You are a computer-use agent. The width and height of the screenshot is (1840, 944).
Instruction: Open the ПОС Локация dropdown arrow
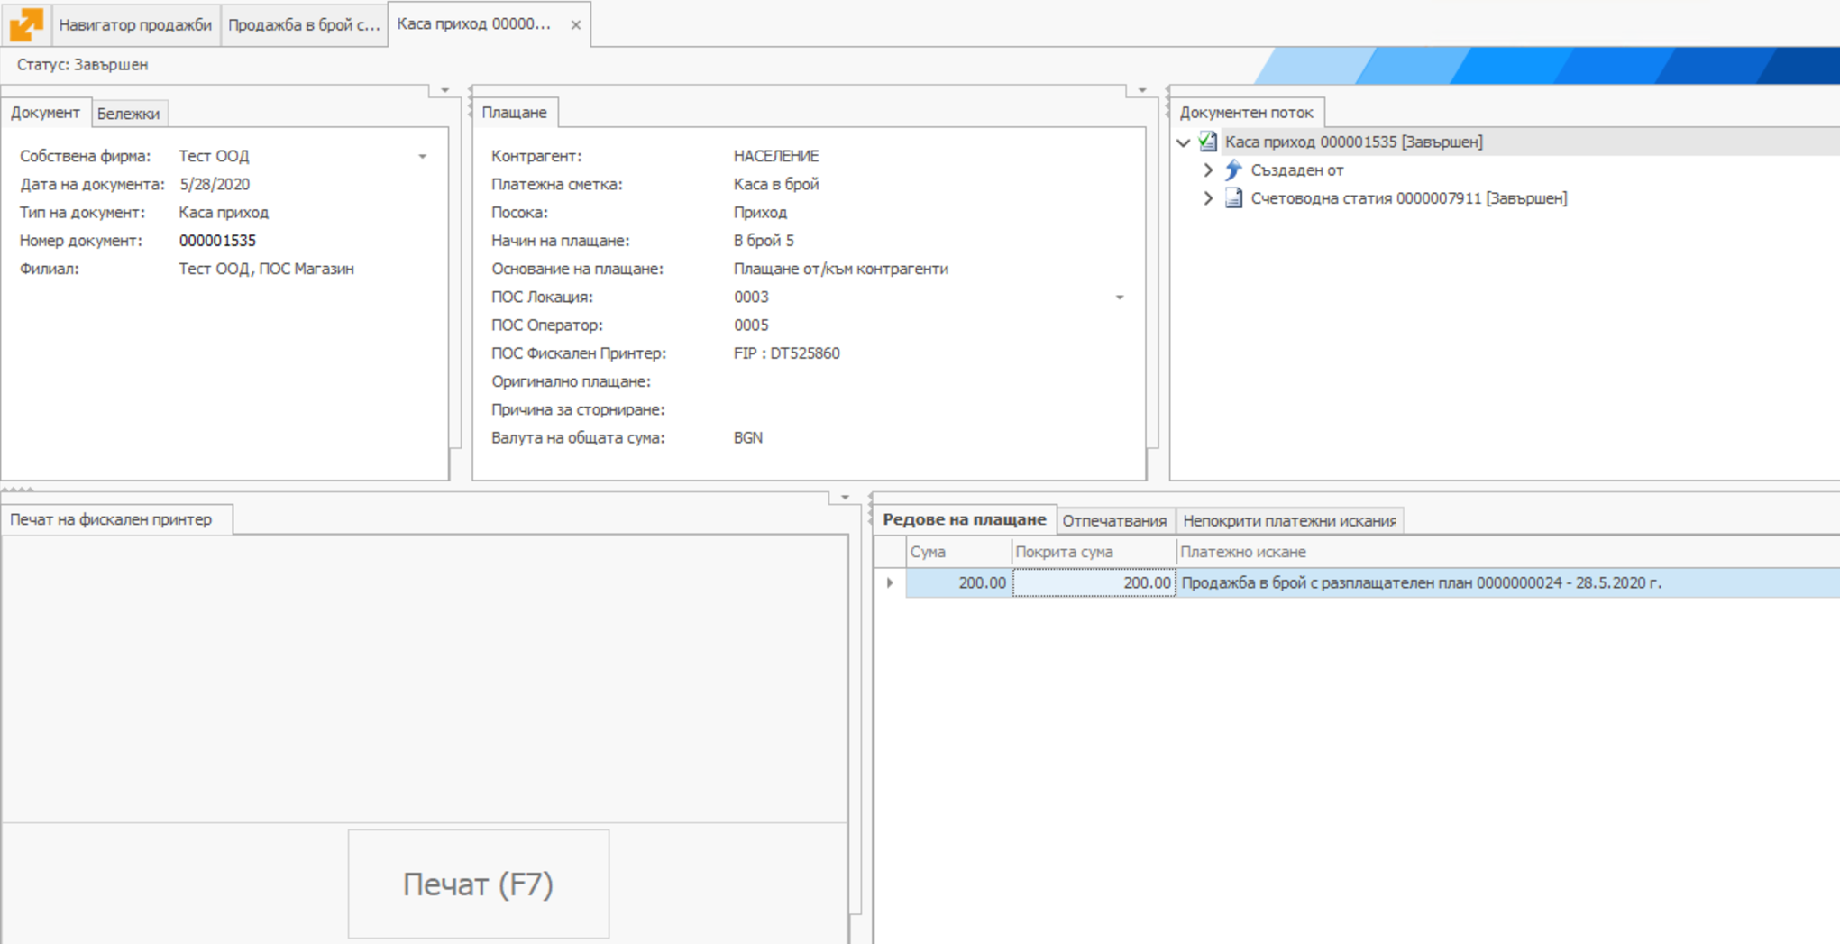pyautogui.click(x=1120, y=298)
